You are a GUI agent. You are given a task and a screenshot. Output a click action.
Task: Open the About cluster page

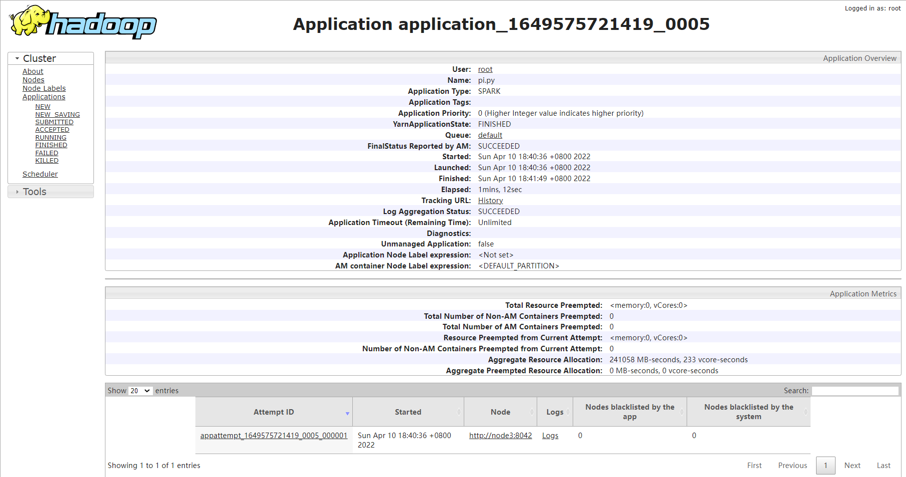(33, 71)
